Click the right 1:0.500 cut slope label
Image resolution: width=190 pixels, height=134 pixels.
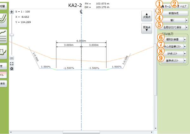125,60
